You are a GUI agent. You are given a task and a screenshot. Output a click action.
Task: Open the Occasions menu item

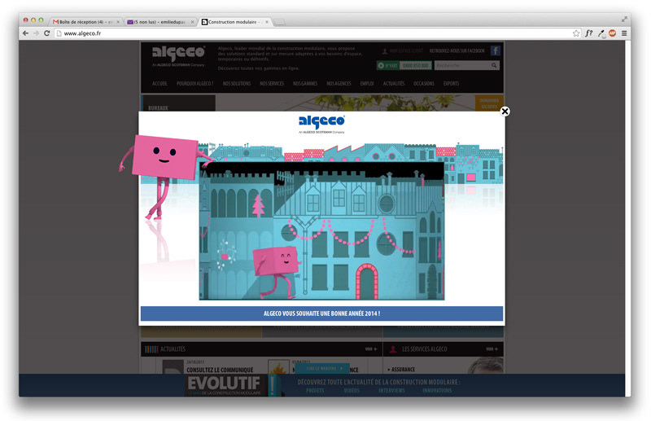[423, 84]
